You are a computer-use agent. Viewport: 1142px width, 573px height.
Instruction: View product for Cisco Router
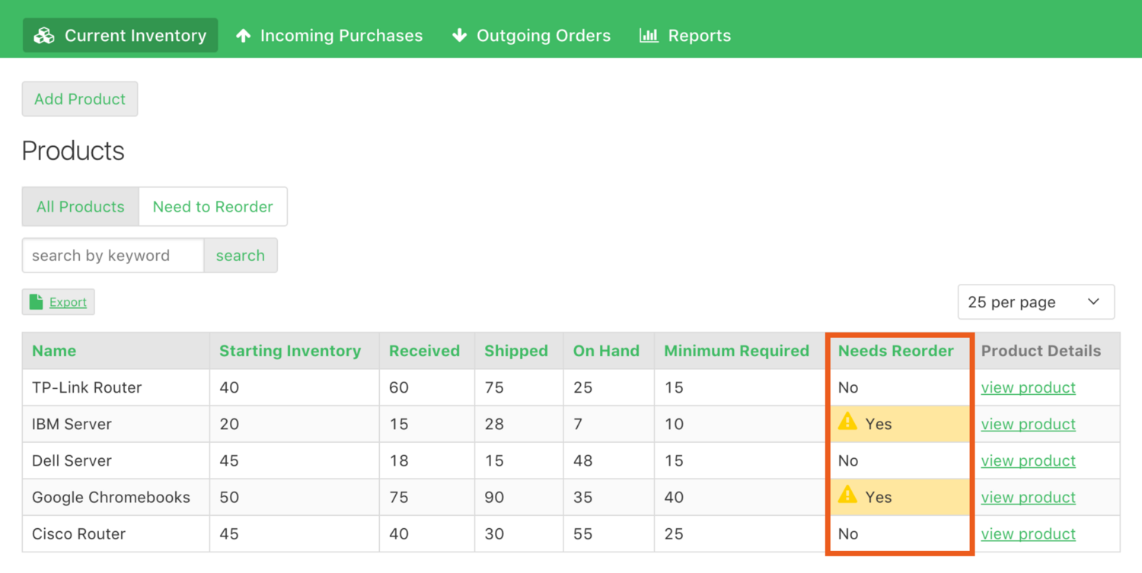point(1028,533)
